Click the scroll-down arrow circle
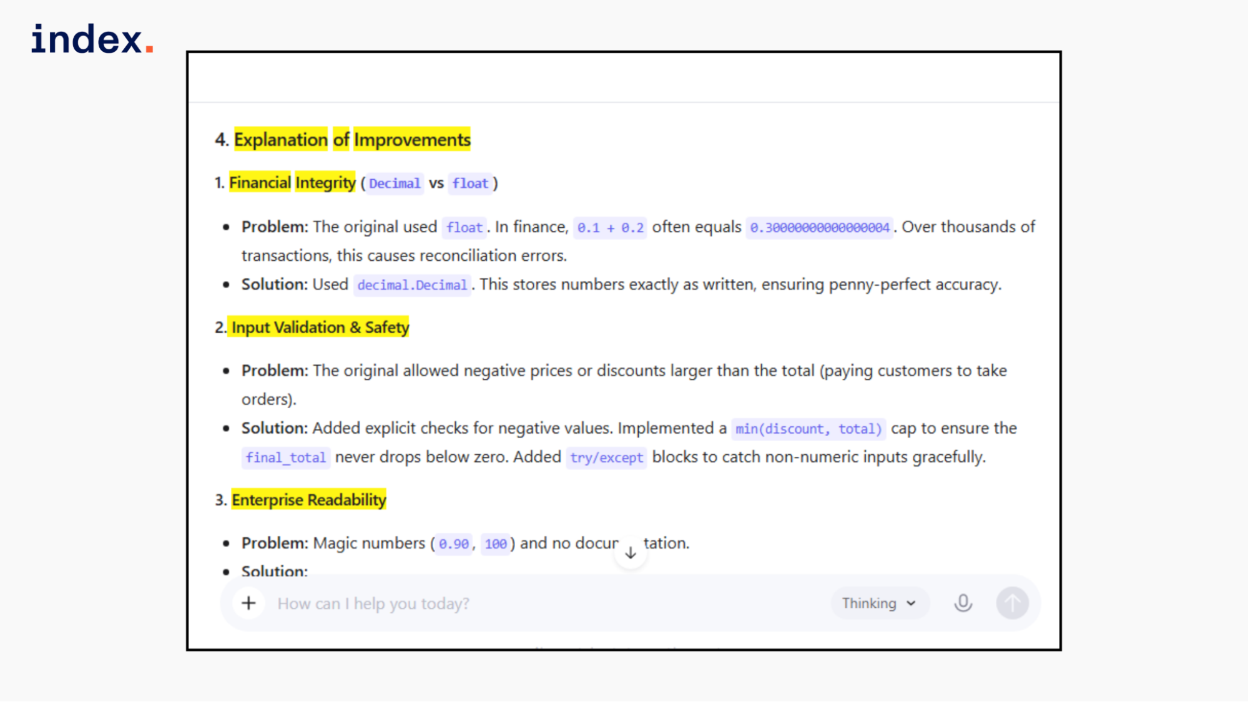 click(631, 553)
